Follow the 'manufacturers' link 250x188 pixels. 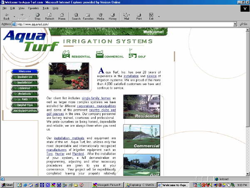click(x=57, y=150)
